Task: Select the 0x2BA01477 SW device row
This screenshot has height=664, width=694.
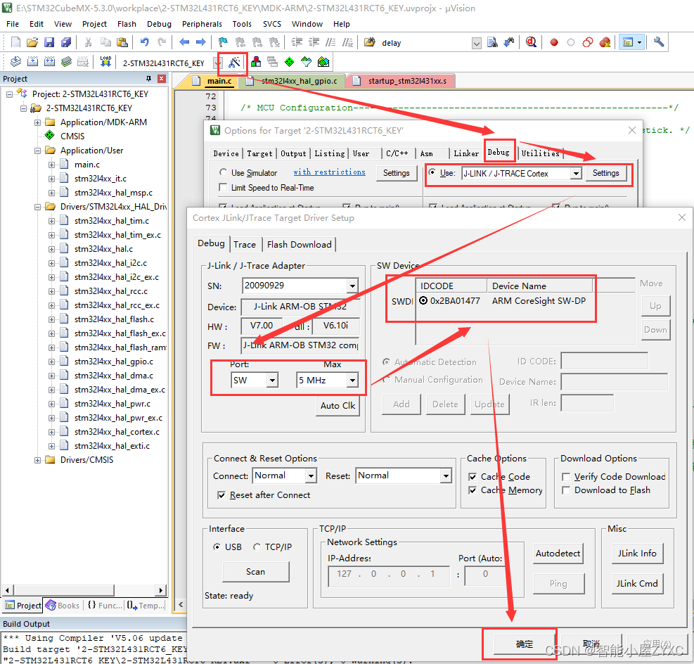Action: coord(505,301)
